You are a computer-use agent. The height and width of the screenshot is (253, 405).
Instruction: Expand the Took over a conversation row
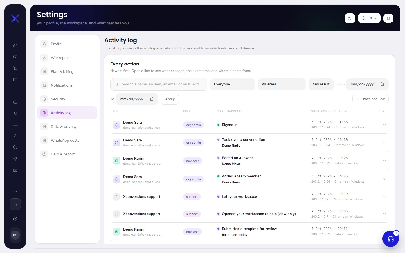(x=384, y=143)
